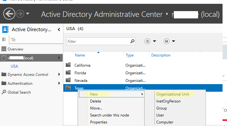Go back with the back arrow
The height and width of the screenshot is (126, 227).
point(9,14)
